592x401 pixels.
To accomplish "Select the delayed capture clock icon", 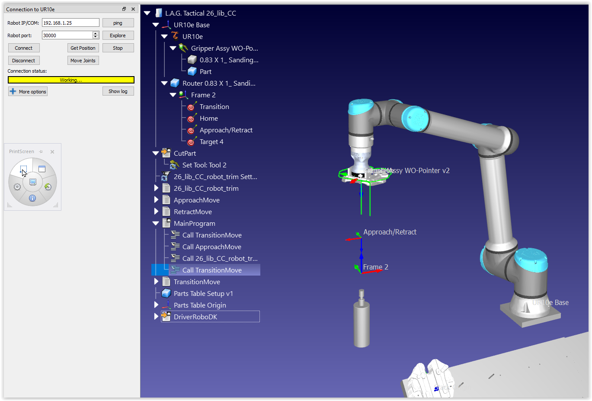I will point(48,187).
